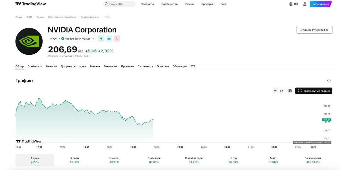
Task: Switch chart to candlestick style
Action: pos(282,91)
